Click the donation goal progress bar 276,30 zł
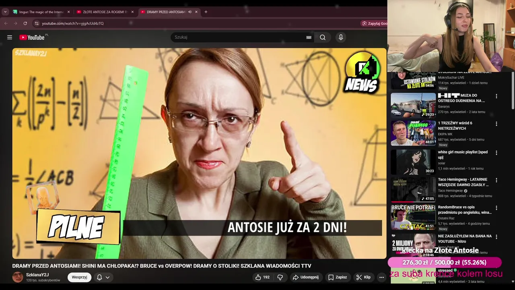The image size is (515, 290). coord(445,262)
